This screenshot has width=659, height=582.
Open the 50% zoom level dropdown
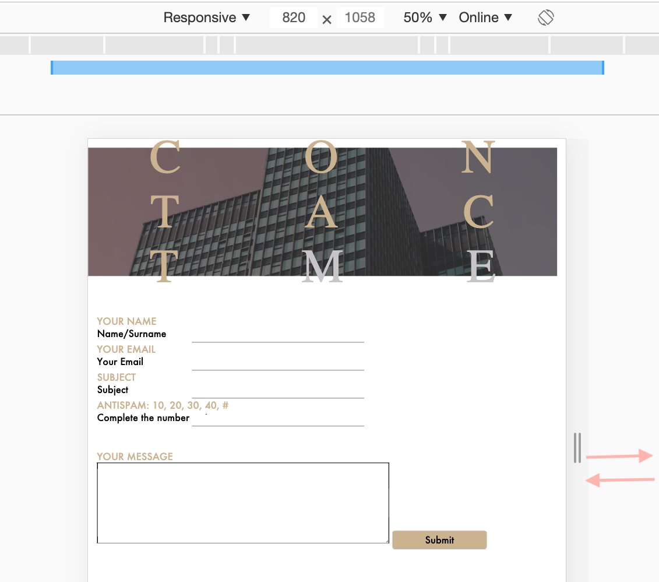point(424,17)
